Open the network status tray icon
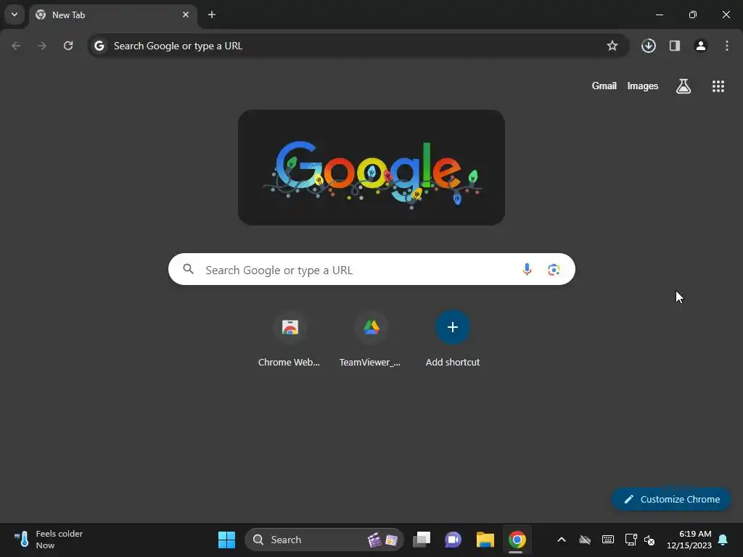This screenshot has width=743, height=557. [x=631, y=540]
